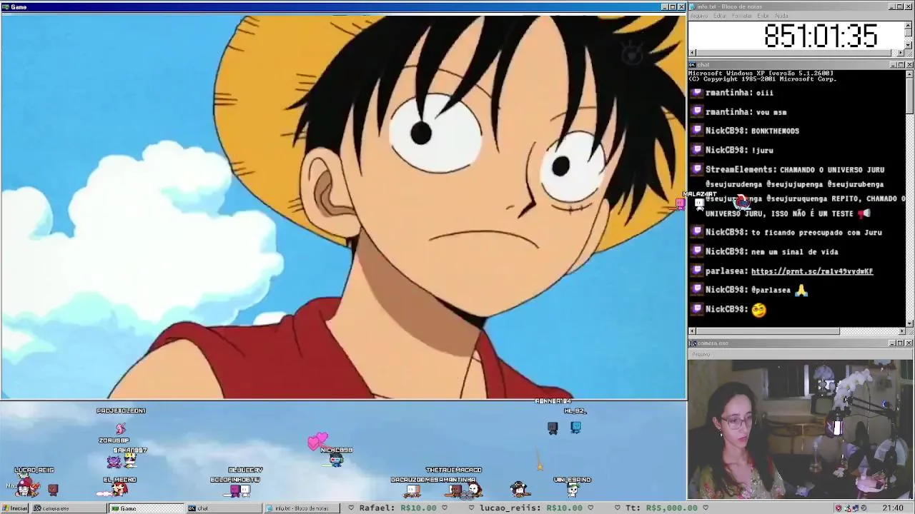
Task: Open the Iniciar start button
Action: (14, 508)
